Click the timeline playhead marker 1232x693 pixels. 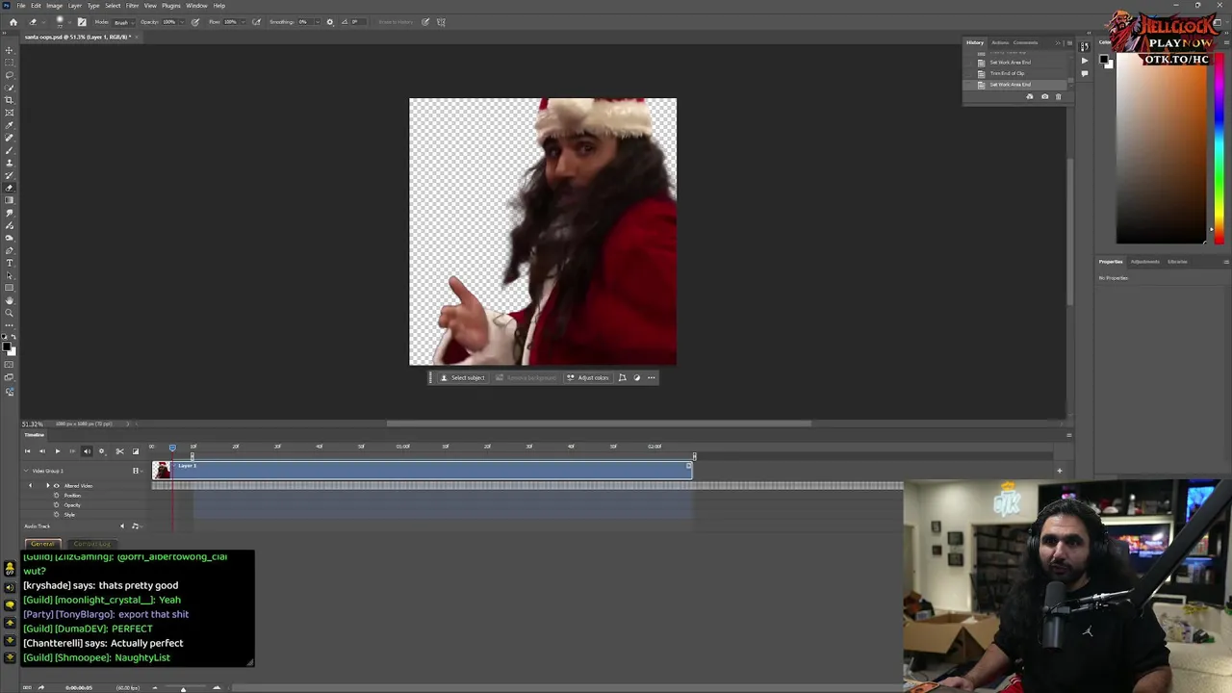tap(172, 448)
